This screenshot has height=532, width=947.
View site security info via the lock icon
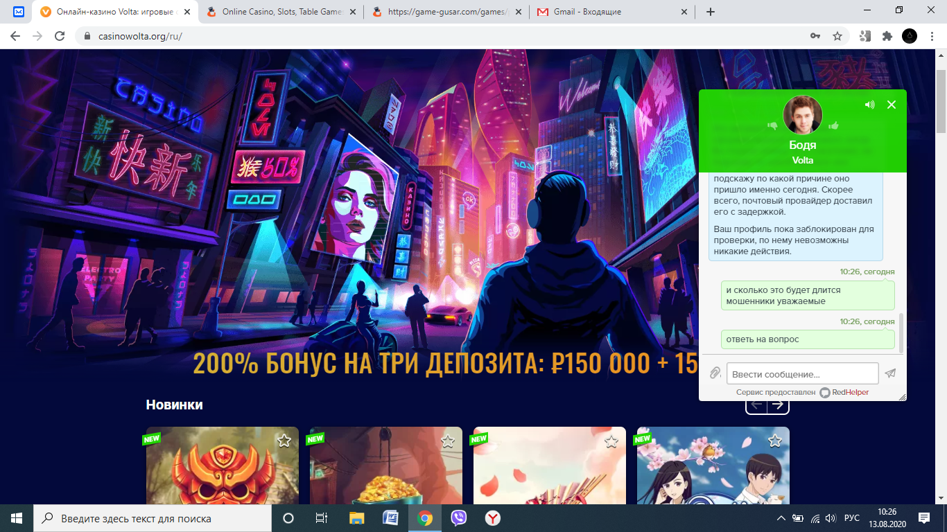click(87, 36)
